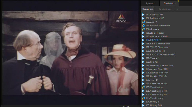Click the play icon beside 096. Nat Geo Wild FHD
The image size is (192, 107).
click(143, 73)
